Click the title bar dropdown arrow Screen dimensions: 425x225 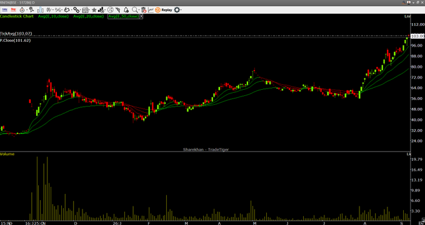pyautogui.click(x=413, y=2)
